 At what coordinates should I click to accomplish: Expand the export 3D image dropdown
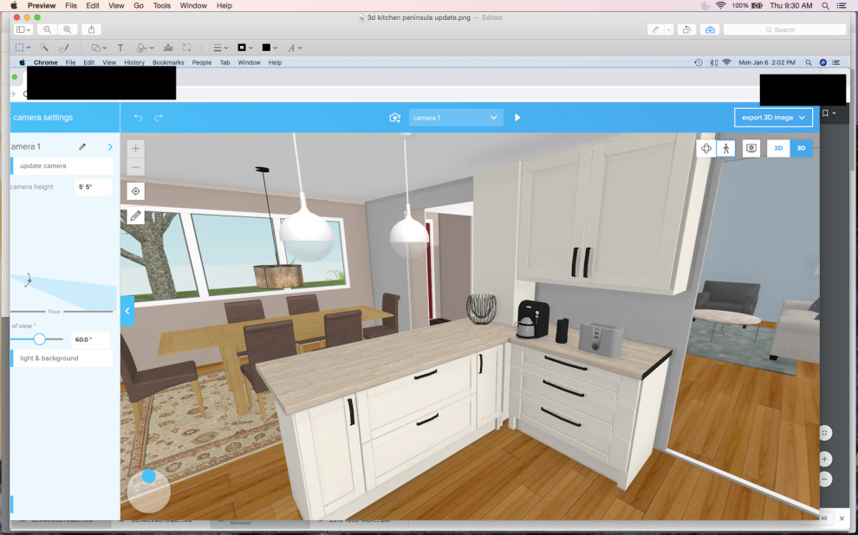tap(773, 118)
